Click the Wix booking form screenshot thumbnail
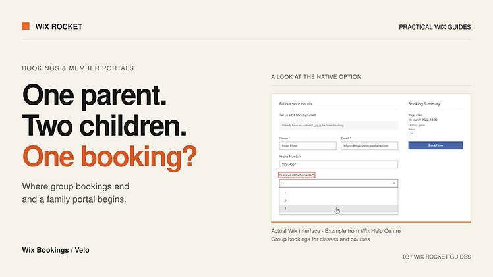The width and height of the screenshot is (493, 277). (x=371, y=158)
